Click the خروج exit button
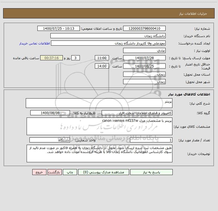 click(39, 172)
